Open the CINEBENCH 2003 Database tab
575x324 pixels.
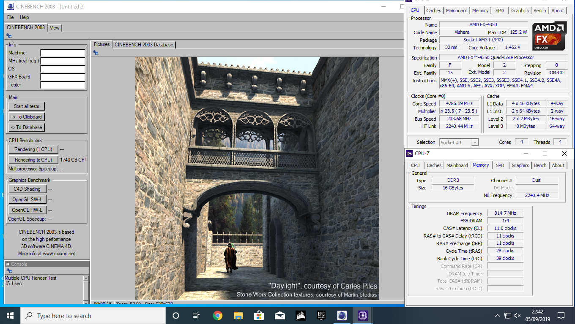tap(144, 45)
